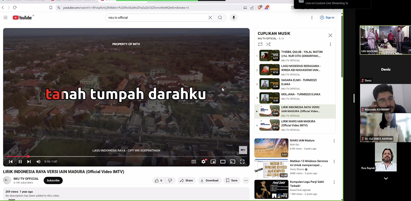Click the Subscribe button
This screenshot has height=201, width=411.
53,180
